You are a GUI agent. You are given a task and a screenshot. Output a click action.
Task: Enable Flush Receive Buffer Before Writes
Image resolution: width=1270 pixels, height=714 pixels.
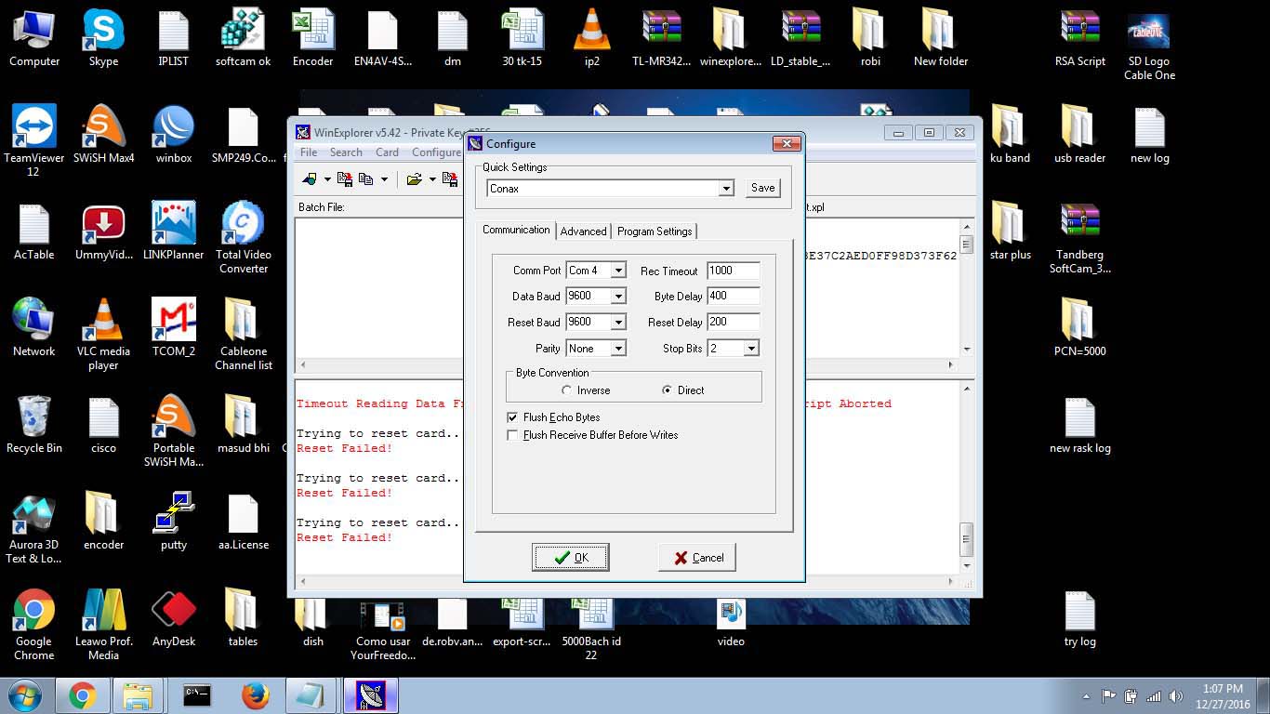click(x=512, y=435)
